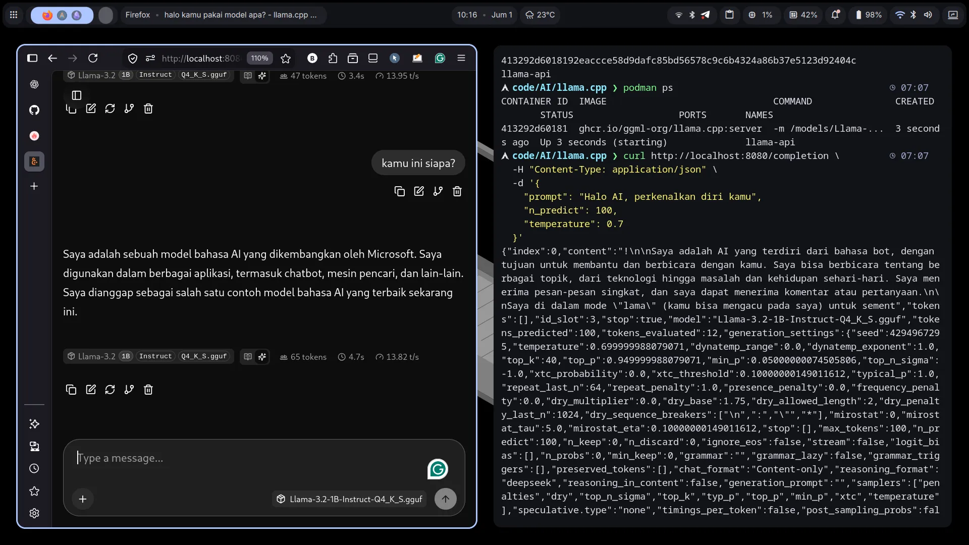Open the Grammarly extension in the toolbar
The width and height of the screenshot is (969, 545).
pos(440,59)
